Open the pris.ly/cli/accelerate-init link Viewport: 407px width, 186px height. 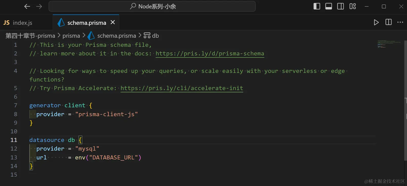tap(182, 88)
